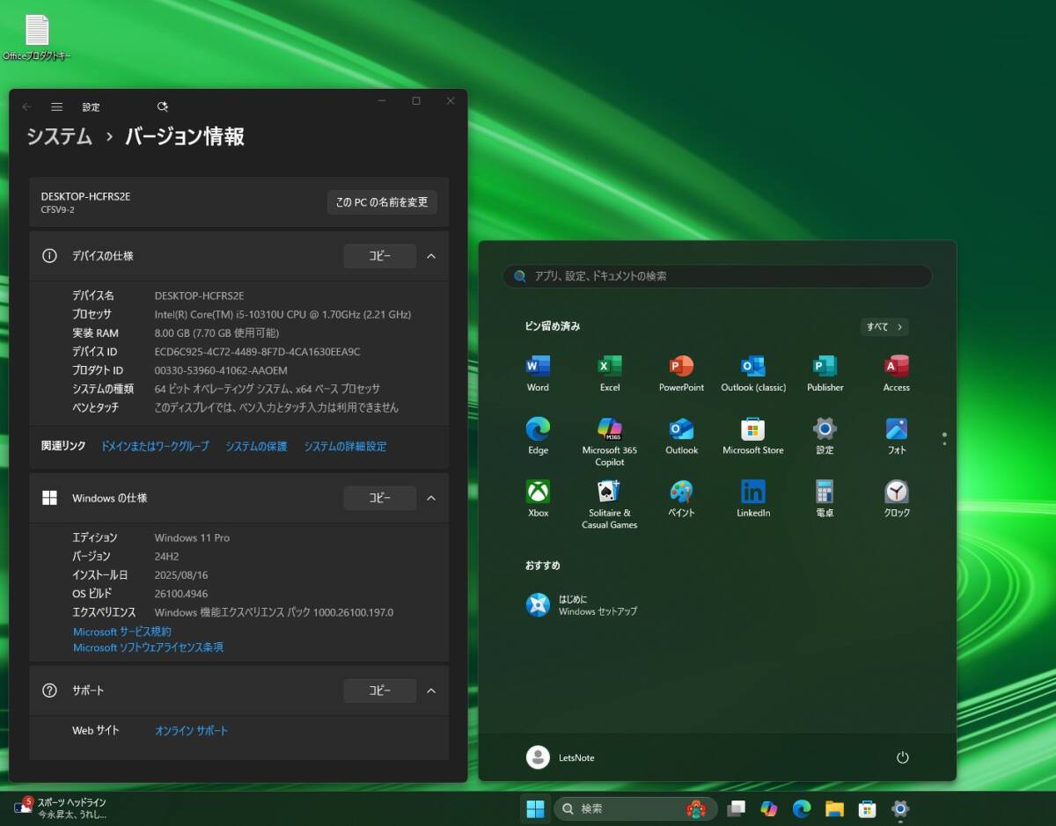Open Edge from the taskbar

(x=802, y=808)
